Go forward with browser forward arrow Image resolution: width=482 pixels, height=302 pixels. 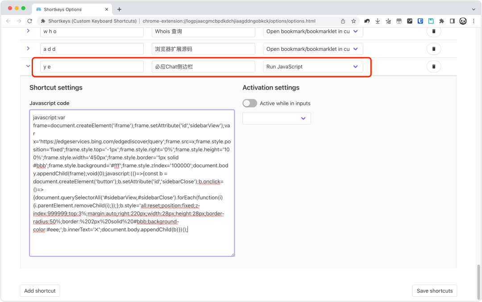point(19,21)
